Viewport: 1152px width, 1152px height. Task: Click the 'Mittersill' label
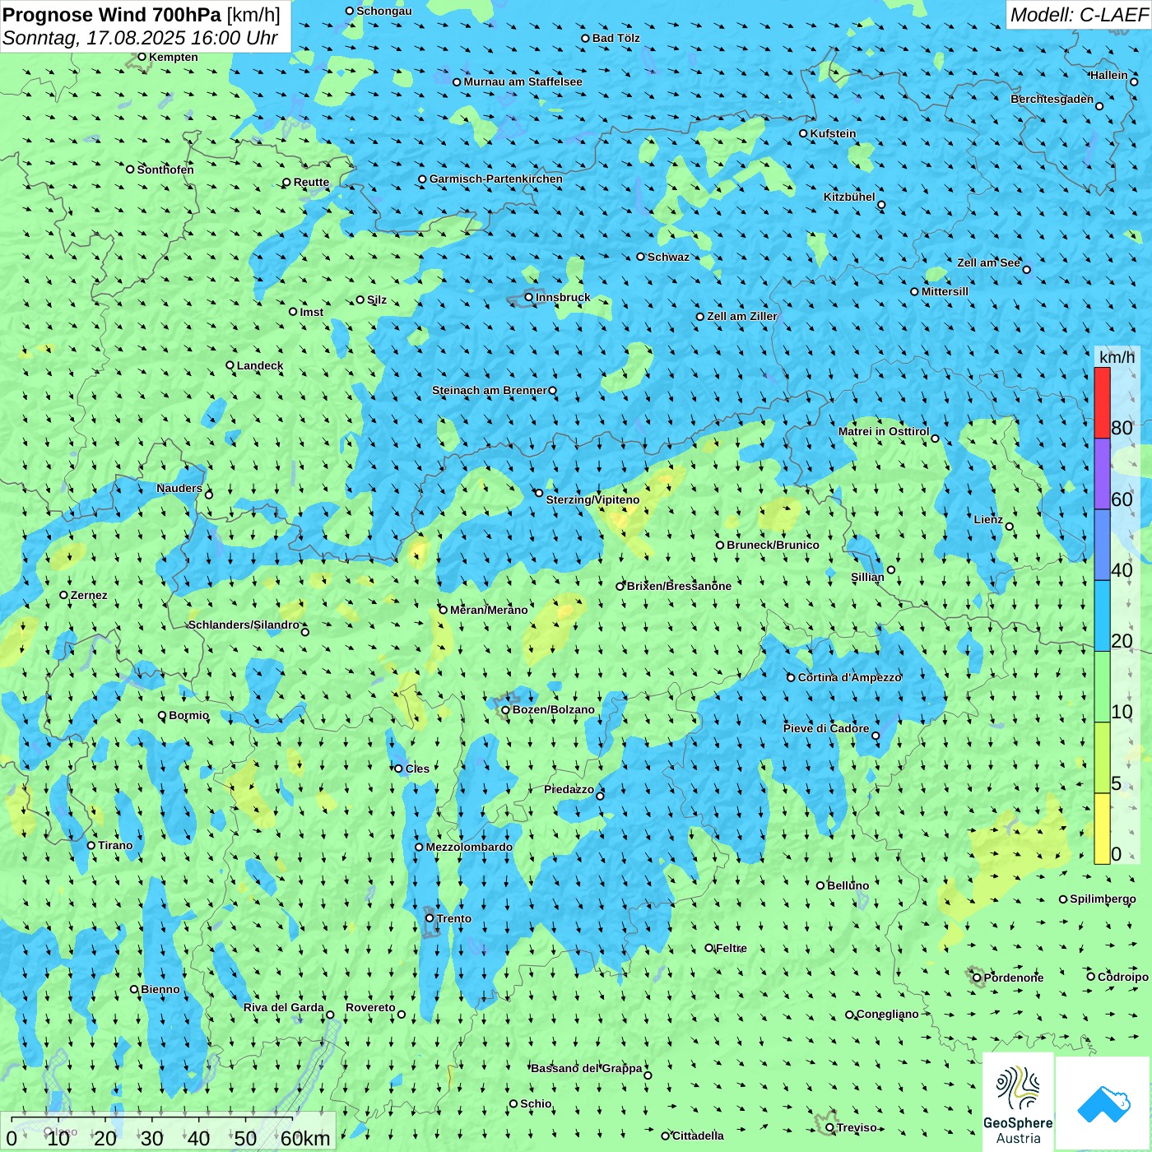point(945,291)
